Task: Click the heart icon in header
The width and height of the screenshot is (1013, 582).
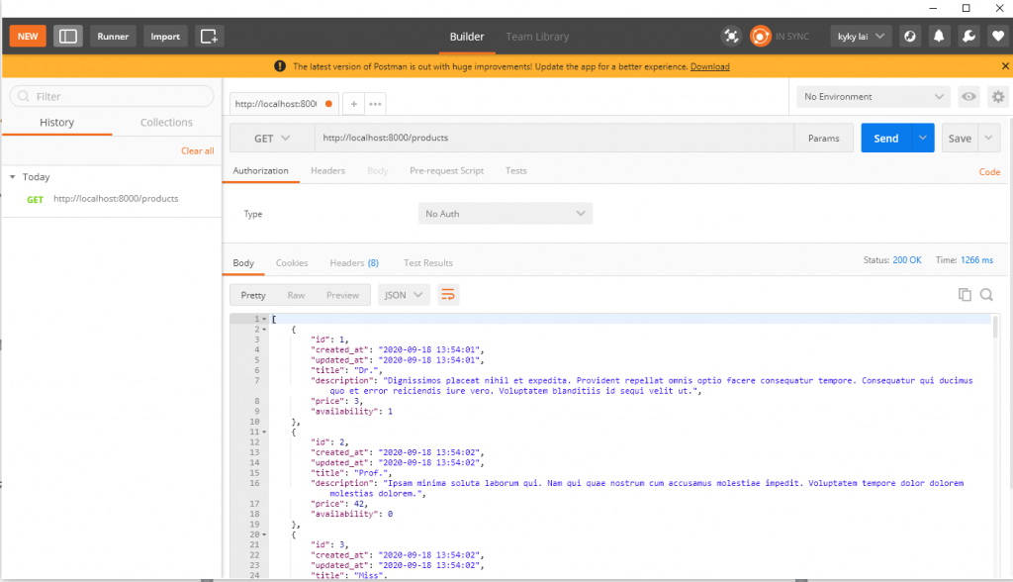Action: click(998, 37)
